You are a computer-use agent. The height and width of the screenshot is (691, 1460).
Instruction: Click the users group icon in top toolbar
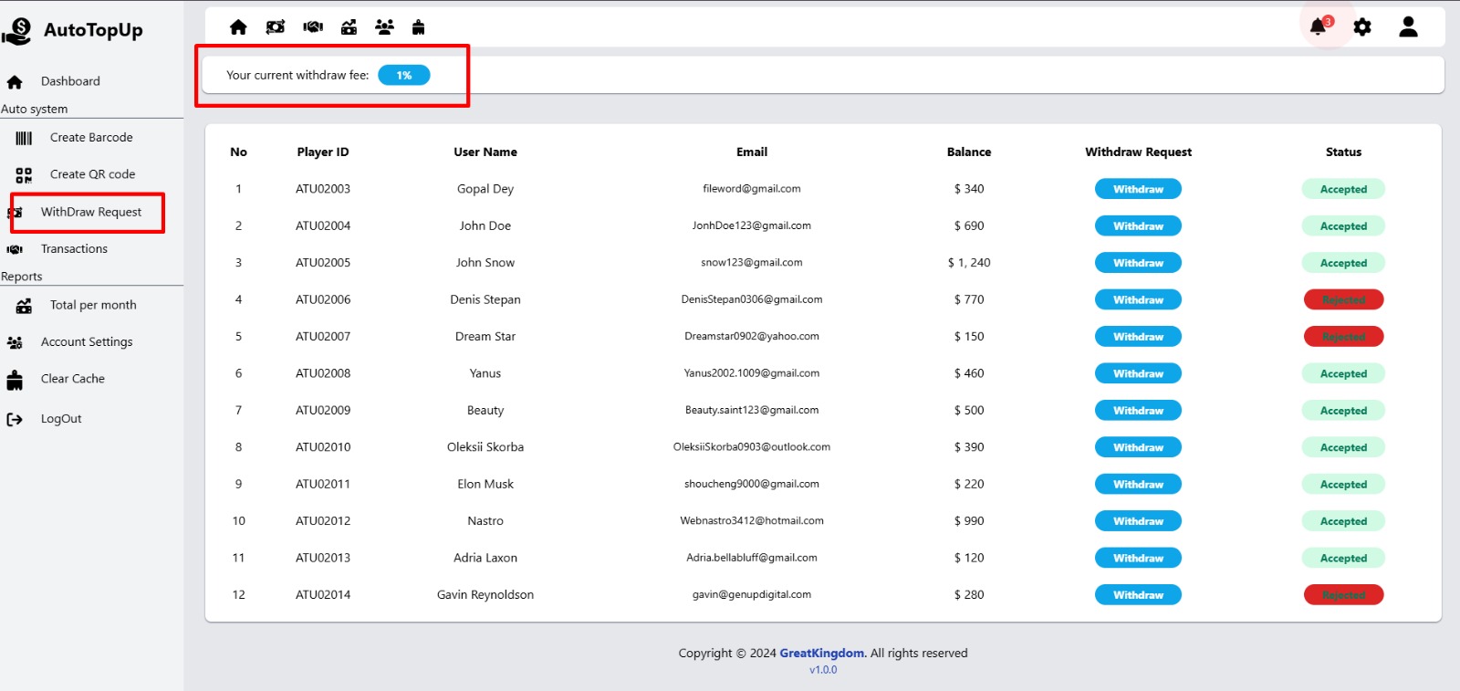pos(384,27)
